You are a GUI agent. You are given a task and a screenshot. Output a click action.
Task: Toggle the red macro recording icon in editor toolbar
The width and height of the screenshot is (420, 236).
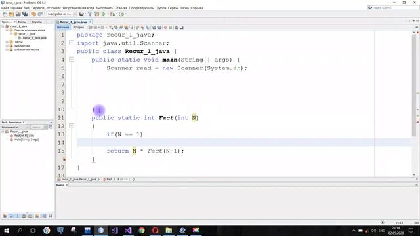(x=165, y=28)
